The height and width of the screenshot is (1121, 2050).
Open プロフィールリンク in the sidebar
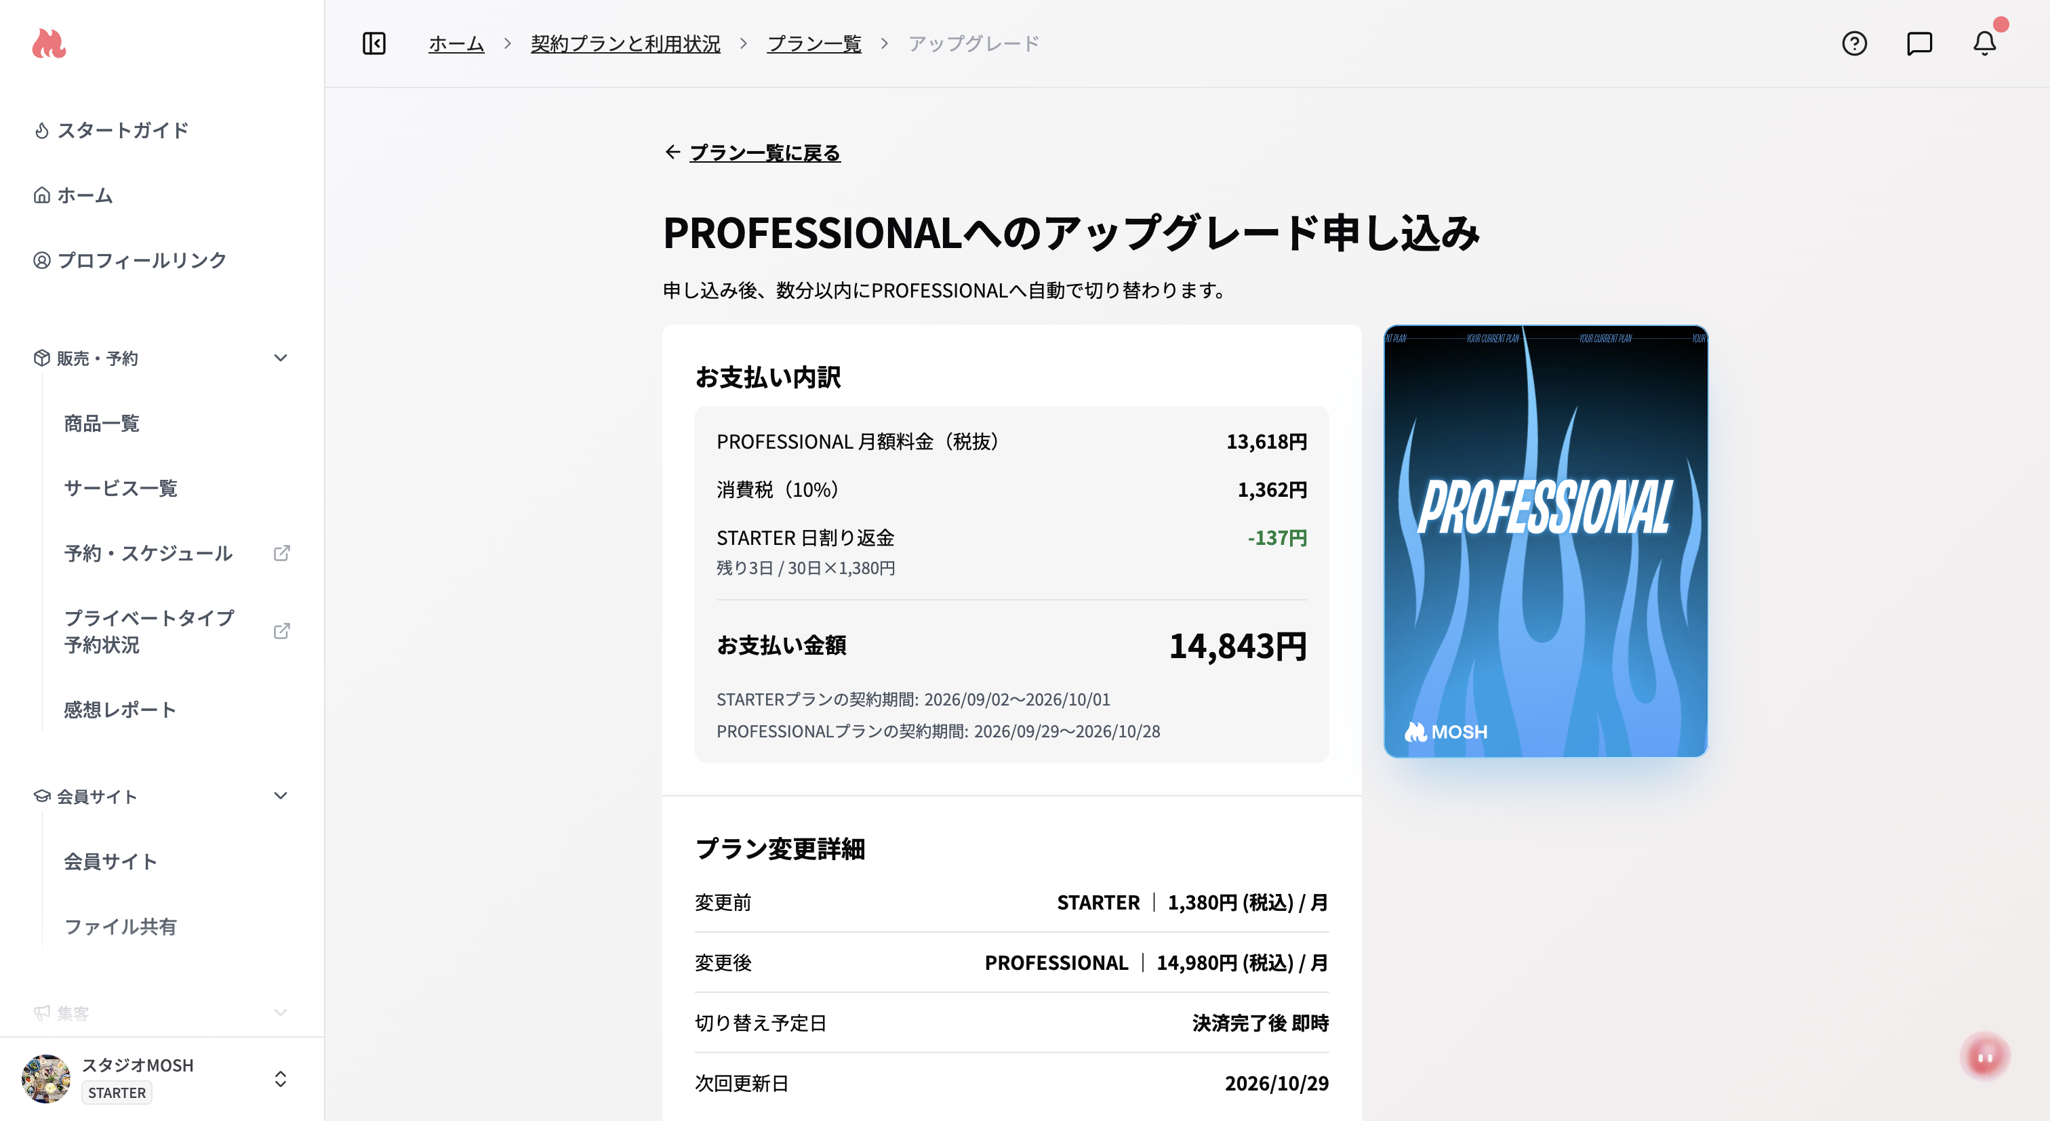[142, 260]
